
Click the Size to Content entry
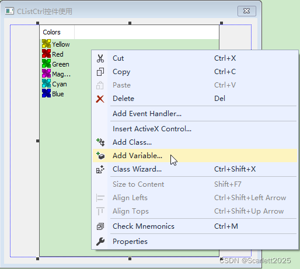(195, 184)
